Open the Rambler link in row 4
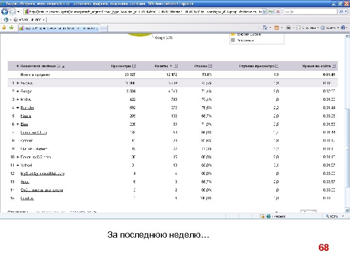Image resolution: width=350 pixels, height=263 pixels. (x=27, y=108)
